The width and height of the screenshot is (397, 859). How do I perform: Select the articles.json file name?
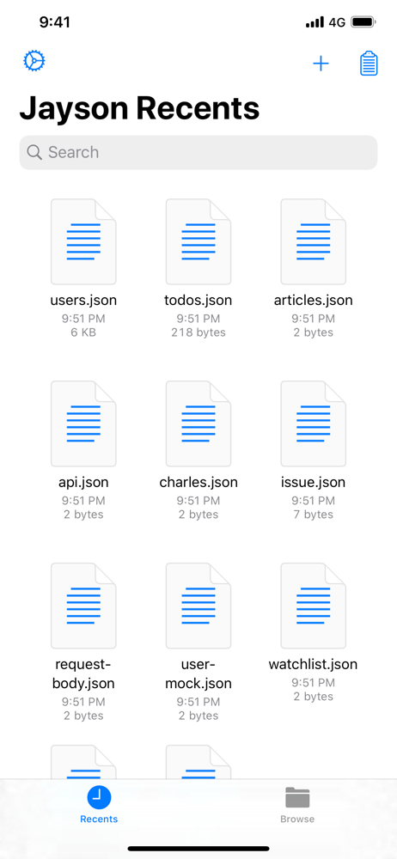[x=313, y=300]
